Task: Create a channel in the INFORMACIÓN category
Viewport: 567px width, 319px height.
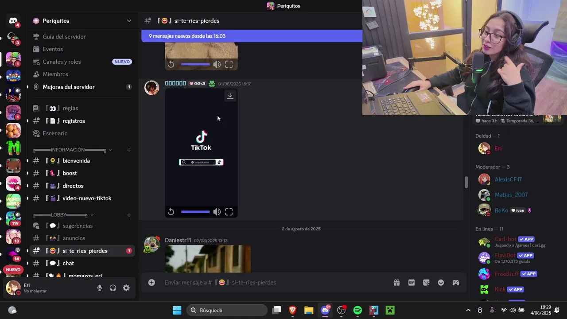Action: 129,150
